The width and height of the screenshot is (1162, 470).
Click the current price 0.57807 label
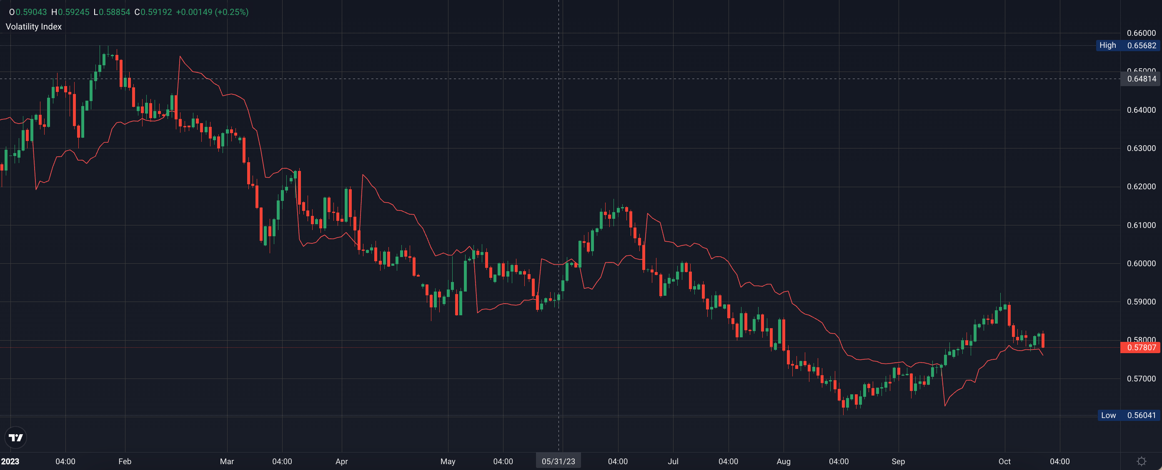coord(1141,347)
